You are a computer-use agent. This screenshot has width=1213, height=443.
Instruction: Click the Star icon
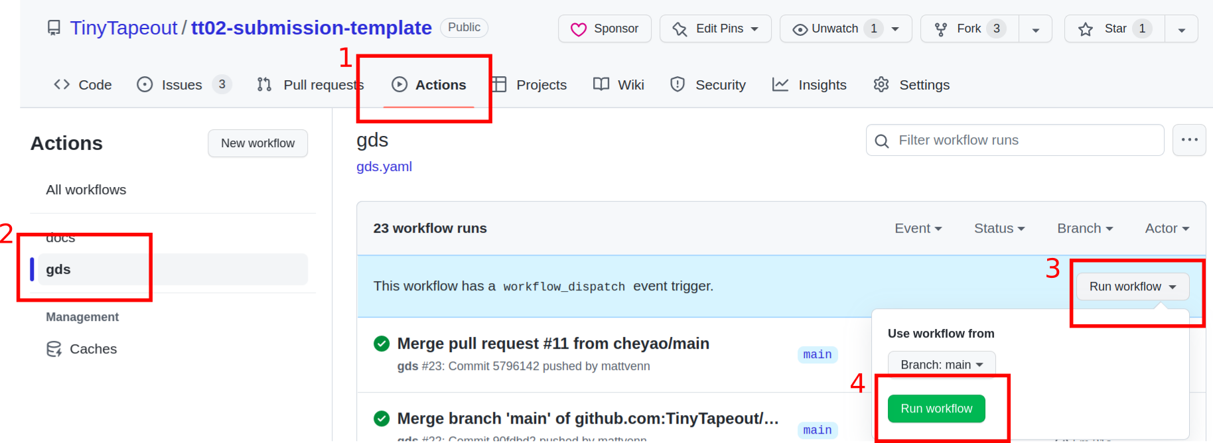point(1086,29)
